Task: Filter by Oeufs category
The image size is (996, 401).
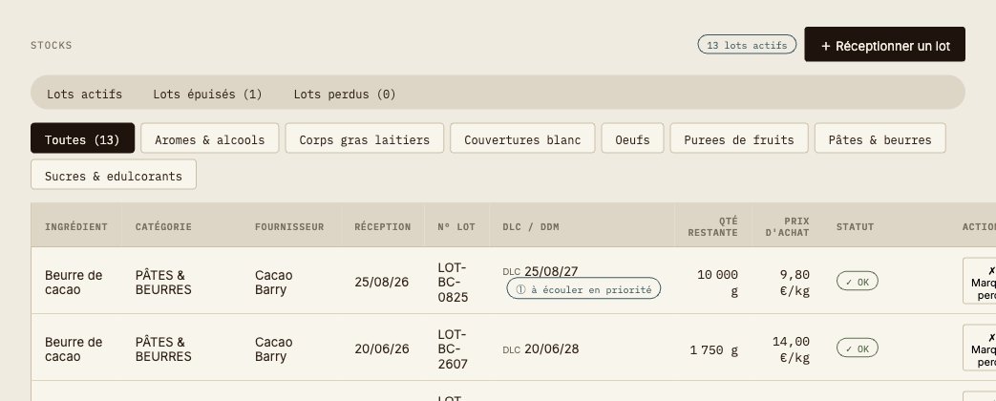Action: pyautogui.click(x=633, y=138)
